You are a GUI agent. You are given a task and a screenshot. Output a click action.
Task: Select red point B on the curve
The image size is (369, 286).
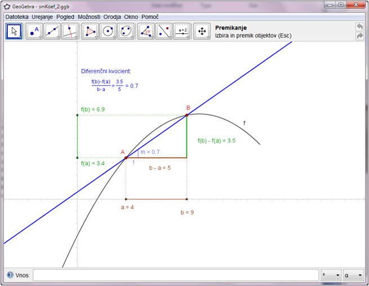point(186,115)
